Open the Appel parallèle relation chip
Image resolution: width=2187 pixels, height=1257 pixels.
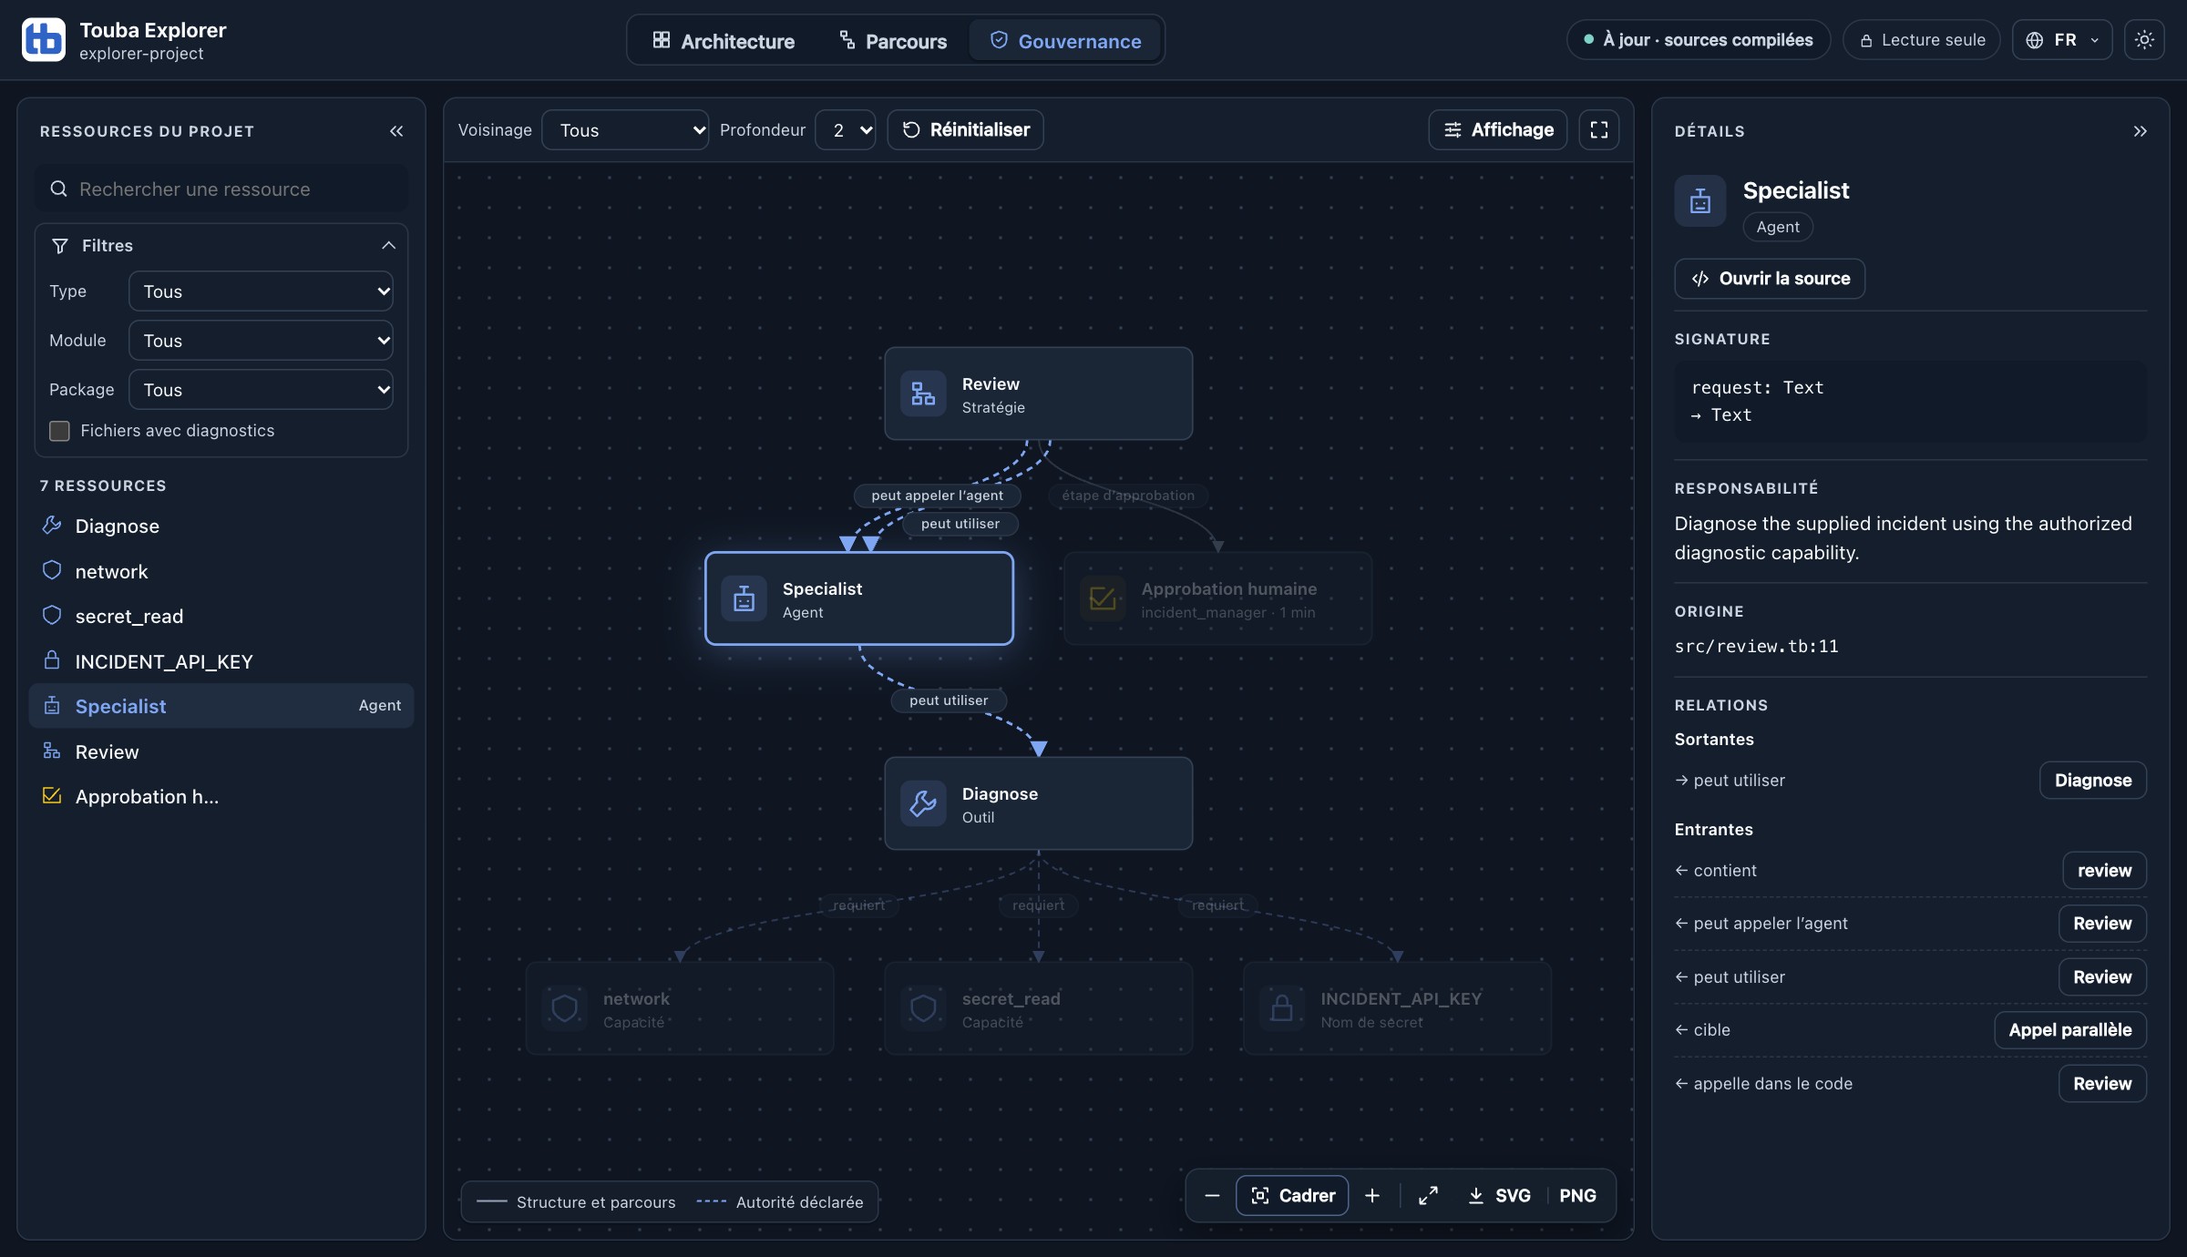tap(2070, 1030)
